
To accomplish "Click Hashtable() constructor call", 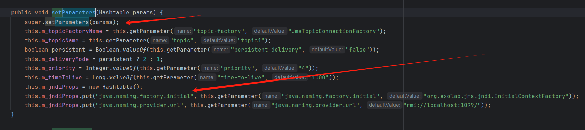I will coord(121,87).
